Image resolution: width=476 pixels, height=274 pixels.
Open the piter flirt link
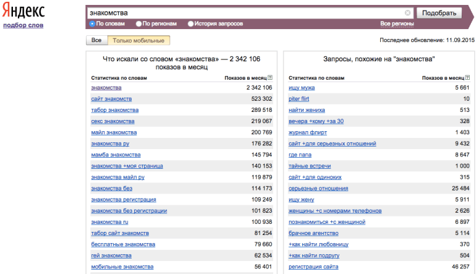299,99
